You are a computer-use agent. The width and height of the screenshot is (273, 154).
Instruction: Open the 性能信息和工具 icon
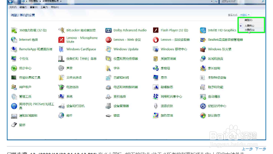click(14, 78)
